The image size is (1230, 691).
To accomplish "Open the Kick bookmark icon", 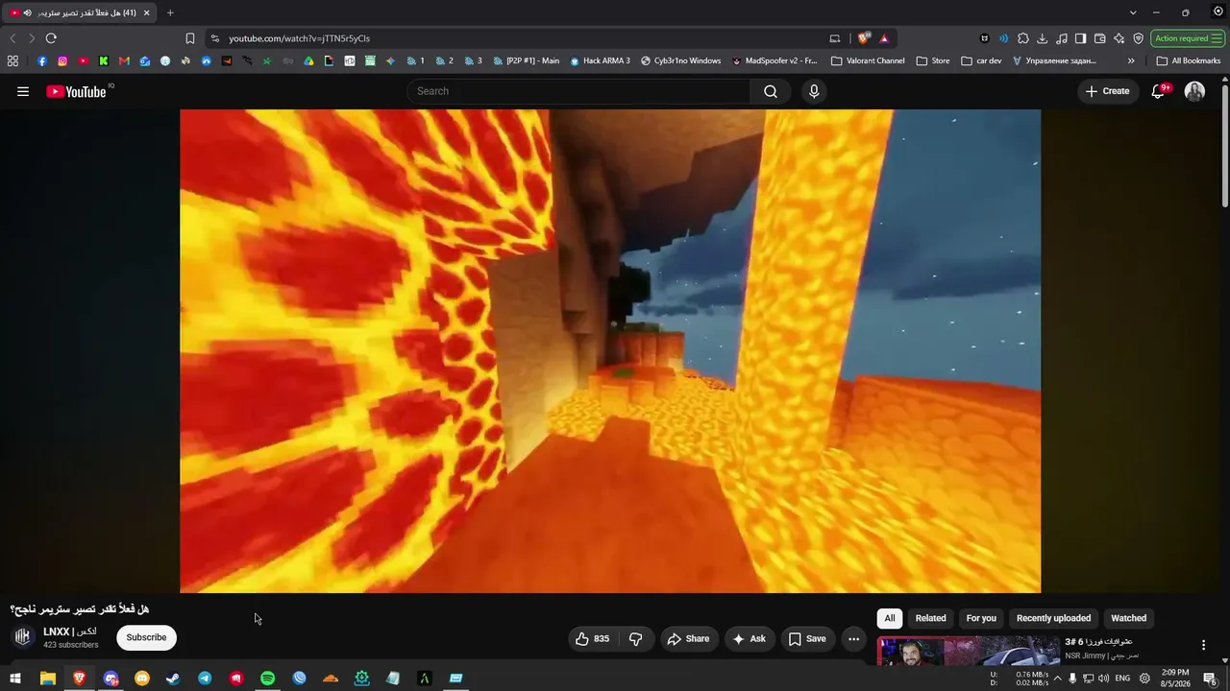I will click(104, 60).
